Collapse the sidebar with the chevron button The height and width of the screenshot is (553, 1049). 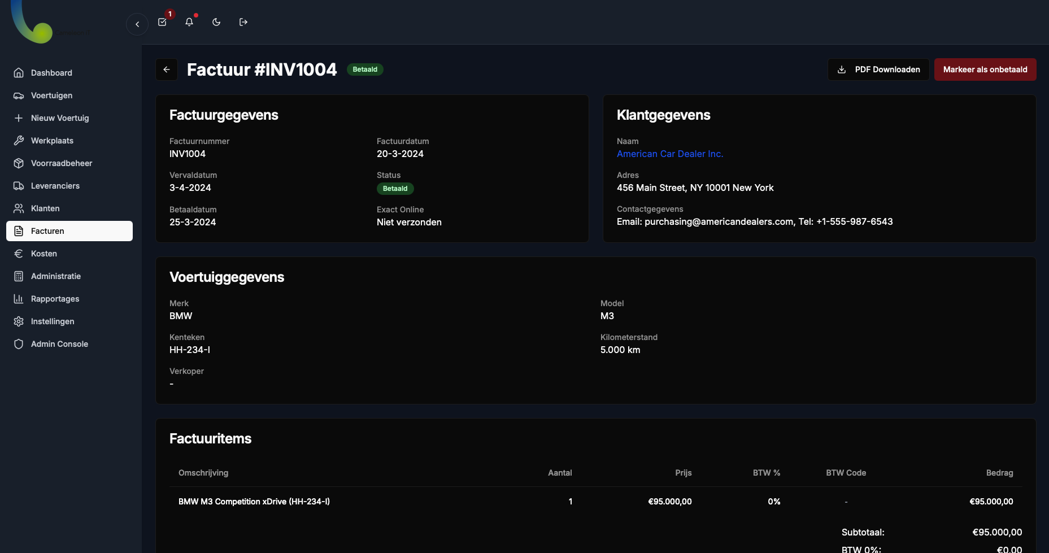(137, 24)
